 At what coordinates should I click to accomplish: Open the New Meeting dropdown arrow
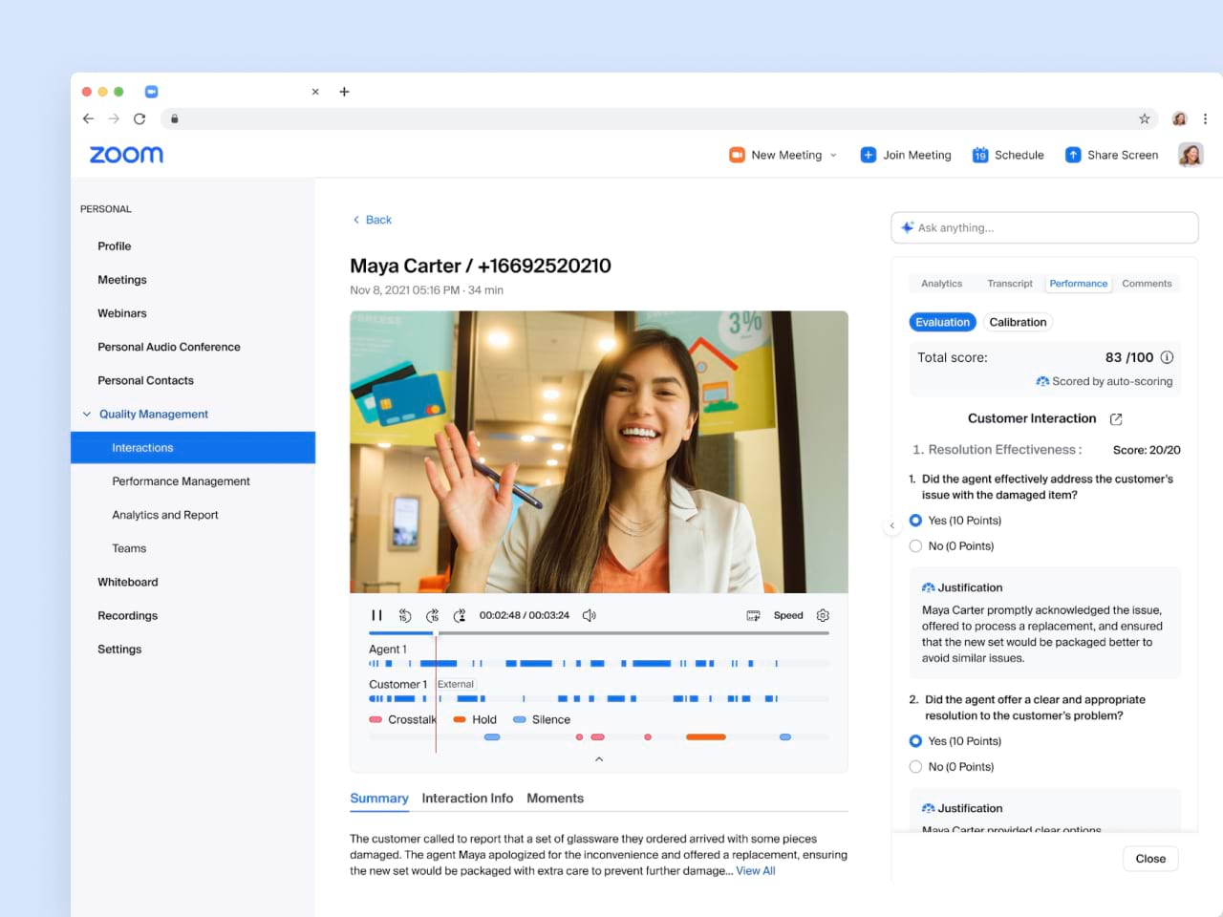click(x=833, y=155)
